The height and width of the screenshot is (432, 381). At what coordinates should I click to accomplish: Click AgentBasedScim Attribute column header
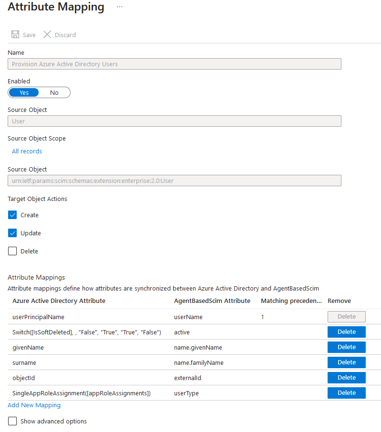pyautogui.click(x=212, y=301)
